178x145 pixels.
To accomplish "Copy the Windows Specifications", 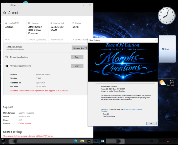I will pyautogui.click(x=77, y=66).
